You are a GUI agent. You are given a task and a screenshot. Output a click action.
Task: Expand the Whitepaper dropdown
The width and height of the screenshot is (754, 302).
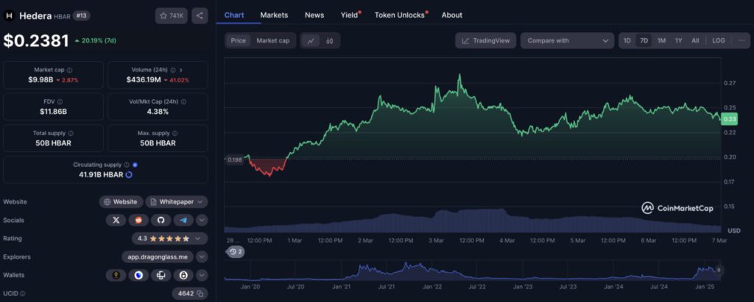coord(177,202)
